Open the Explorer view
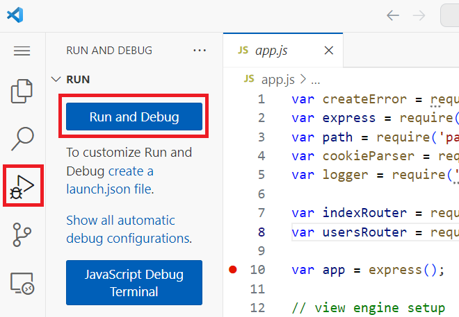The width and height of the screenshot is (459, 317). [x=22, y=91]
